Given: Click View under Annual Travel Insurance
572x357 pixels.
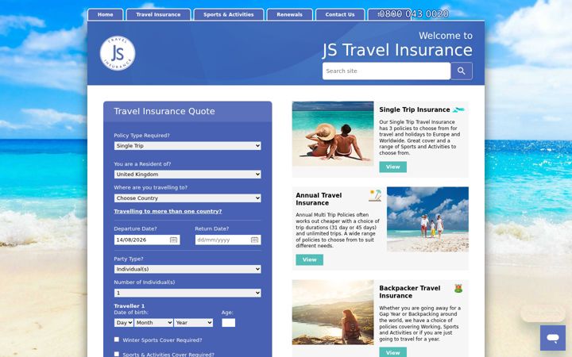Looking at the screenshot, I should 309,259.
